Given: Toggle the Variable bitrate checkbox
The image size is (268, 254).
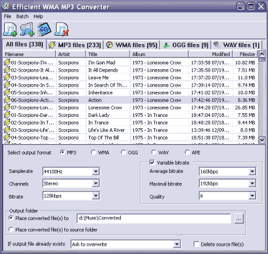Looking at the screenshot, I should tap(152, 163).
